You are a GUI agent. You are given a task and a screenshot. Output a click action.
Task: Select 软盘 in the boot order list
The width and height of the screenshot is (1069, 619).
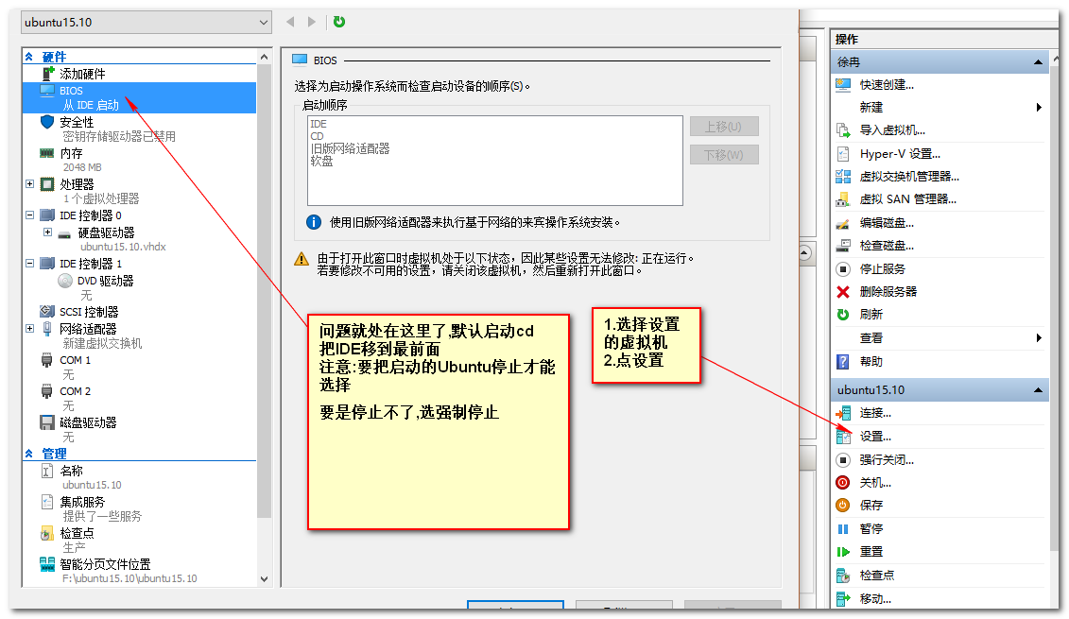[x=321, y=161]
